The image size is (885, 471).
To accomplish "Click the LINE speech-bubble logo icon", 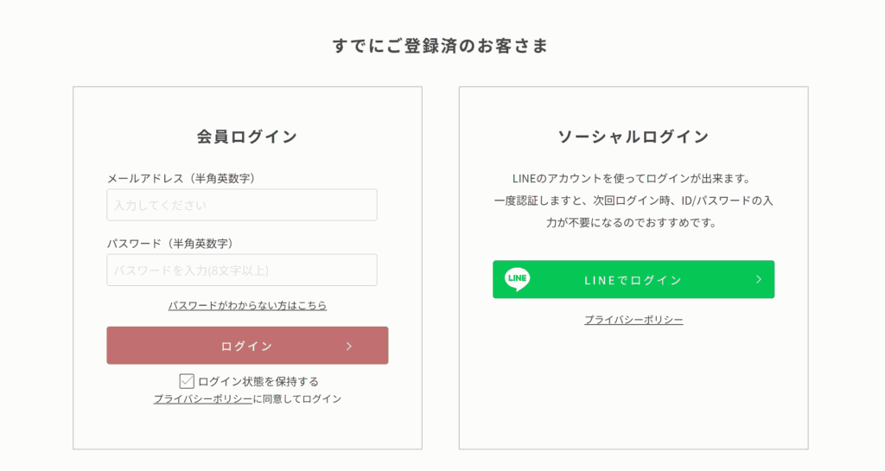I will [x=517, y=279].
